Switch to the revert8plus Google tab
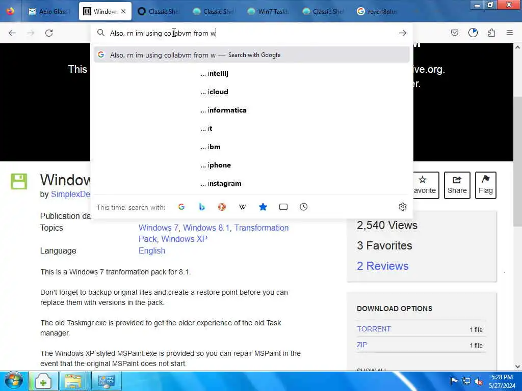The image size is (522, 391). pos(378,11)
